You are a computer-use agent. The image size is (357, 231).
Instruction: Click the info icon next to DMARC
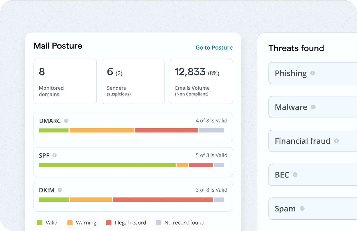pyautogui.click(x=66, y=121)
